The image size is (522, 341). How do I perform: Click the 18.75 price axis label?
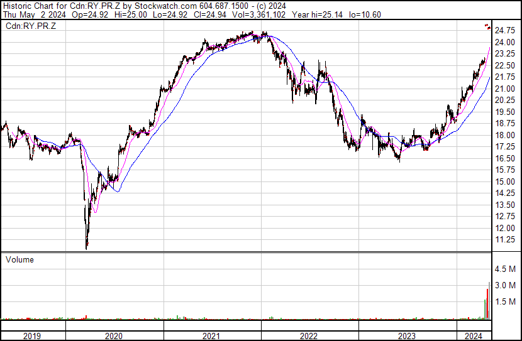[505, 124]
